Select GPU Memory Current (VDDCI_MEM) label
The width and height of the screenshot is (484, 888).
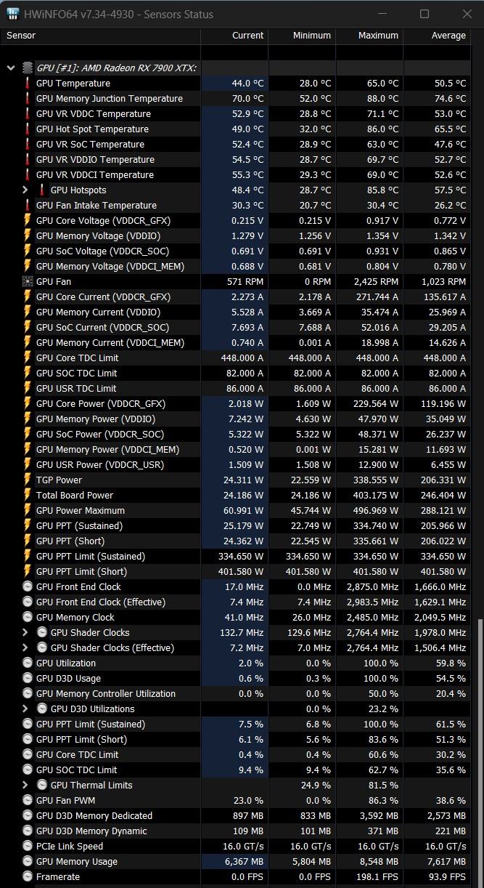click(110, 342)
